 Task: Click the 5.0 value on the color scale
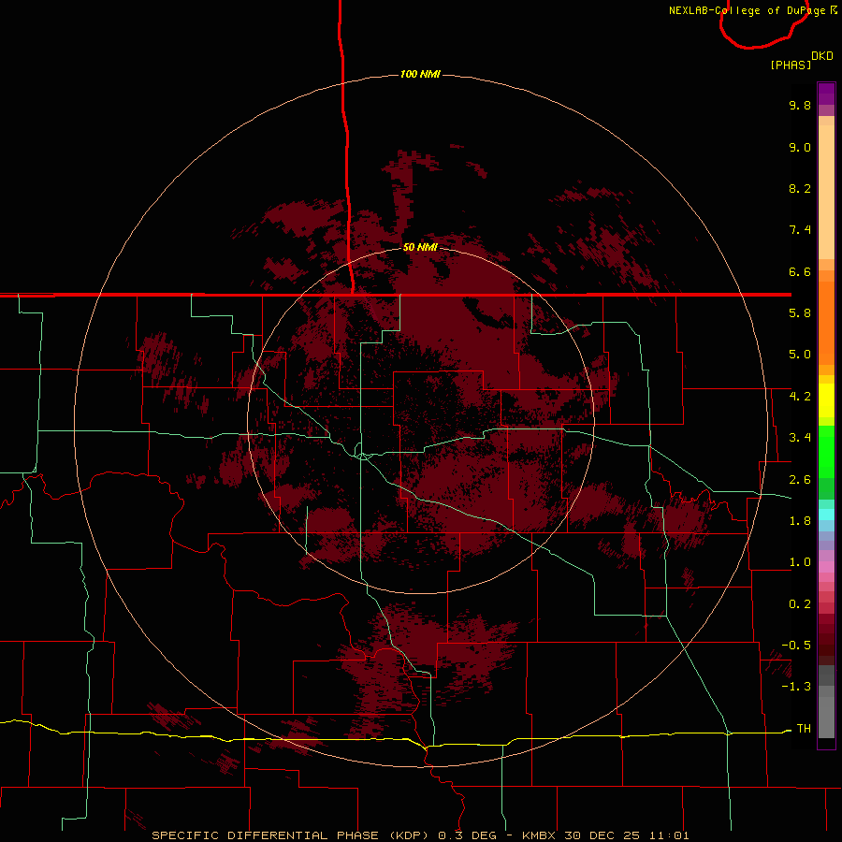[800, 355]
